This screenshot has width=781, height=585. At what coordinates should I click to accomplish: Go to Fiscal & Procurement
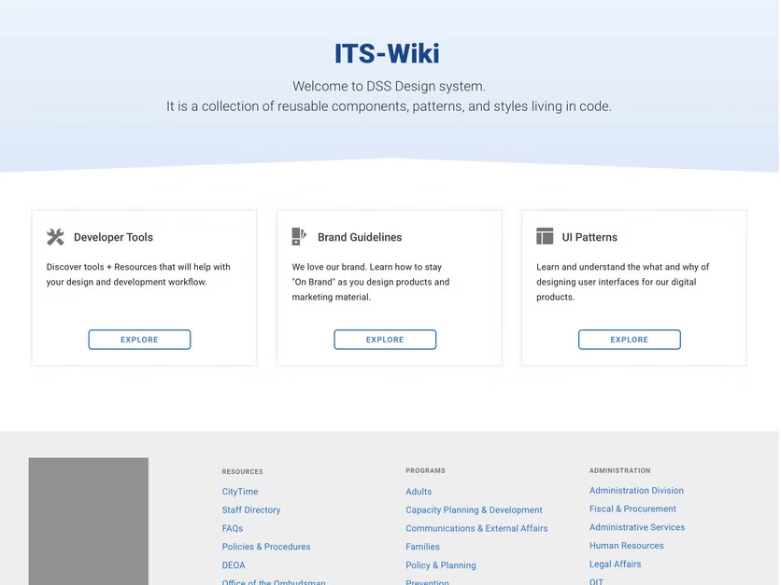click(x=632, y=509)
